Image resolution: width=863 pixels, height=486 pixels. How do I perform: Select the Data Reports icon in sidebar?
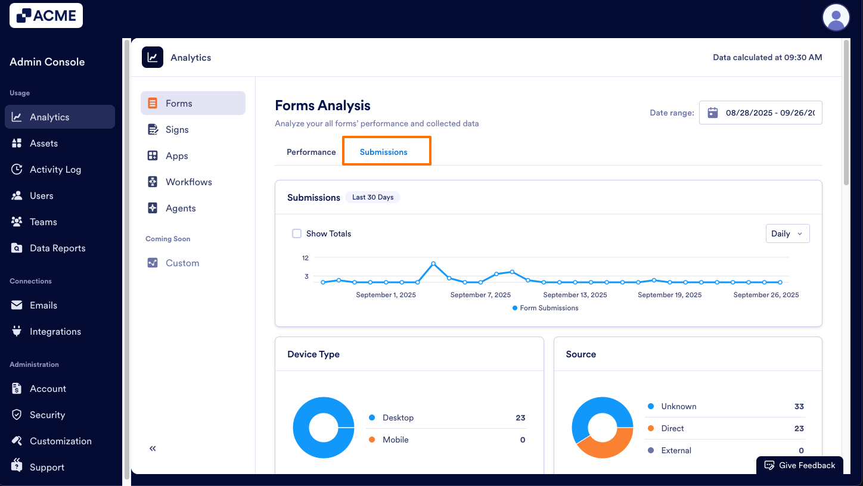pyautogui.click(x=17, y=248)
